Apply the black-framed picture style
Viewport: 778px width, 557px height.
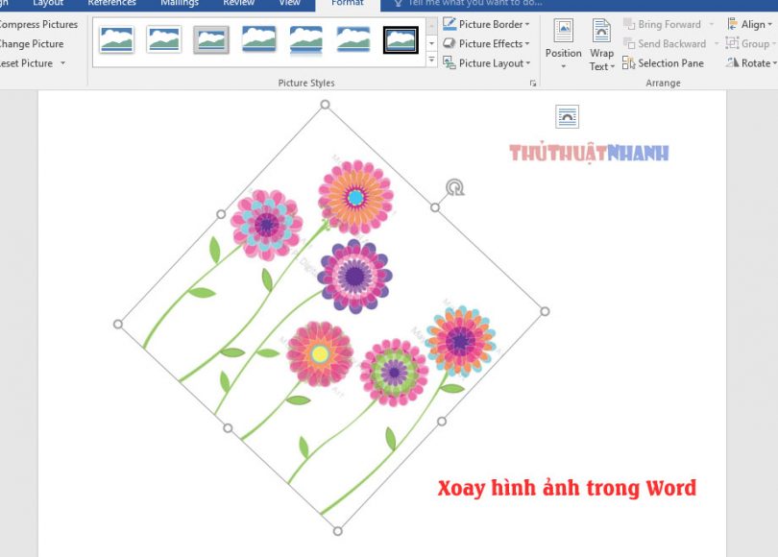tap(401, 39)
